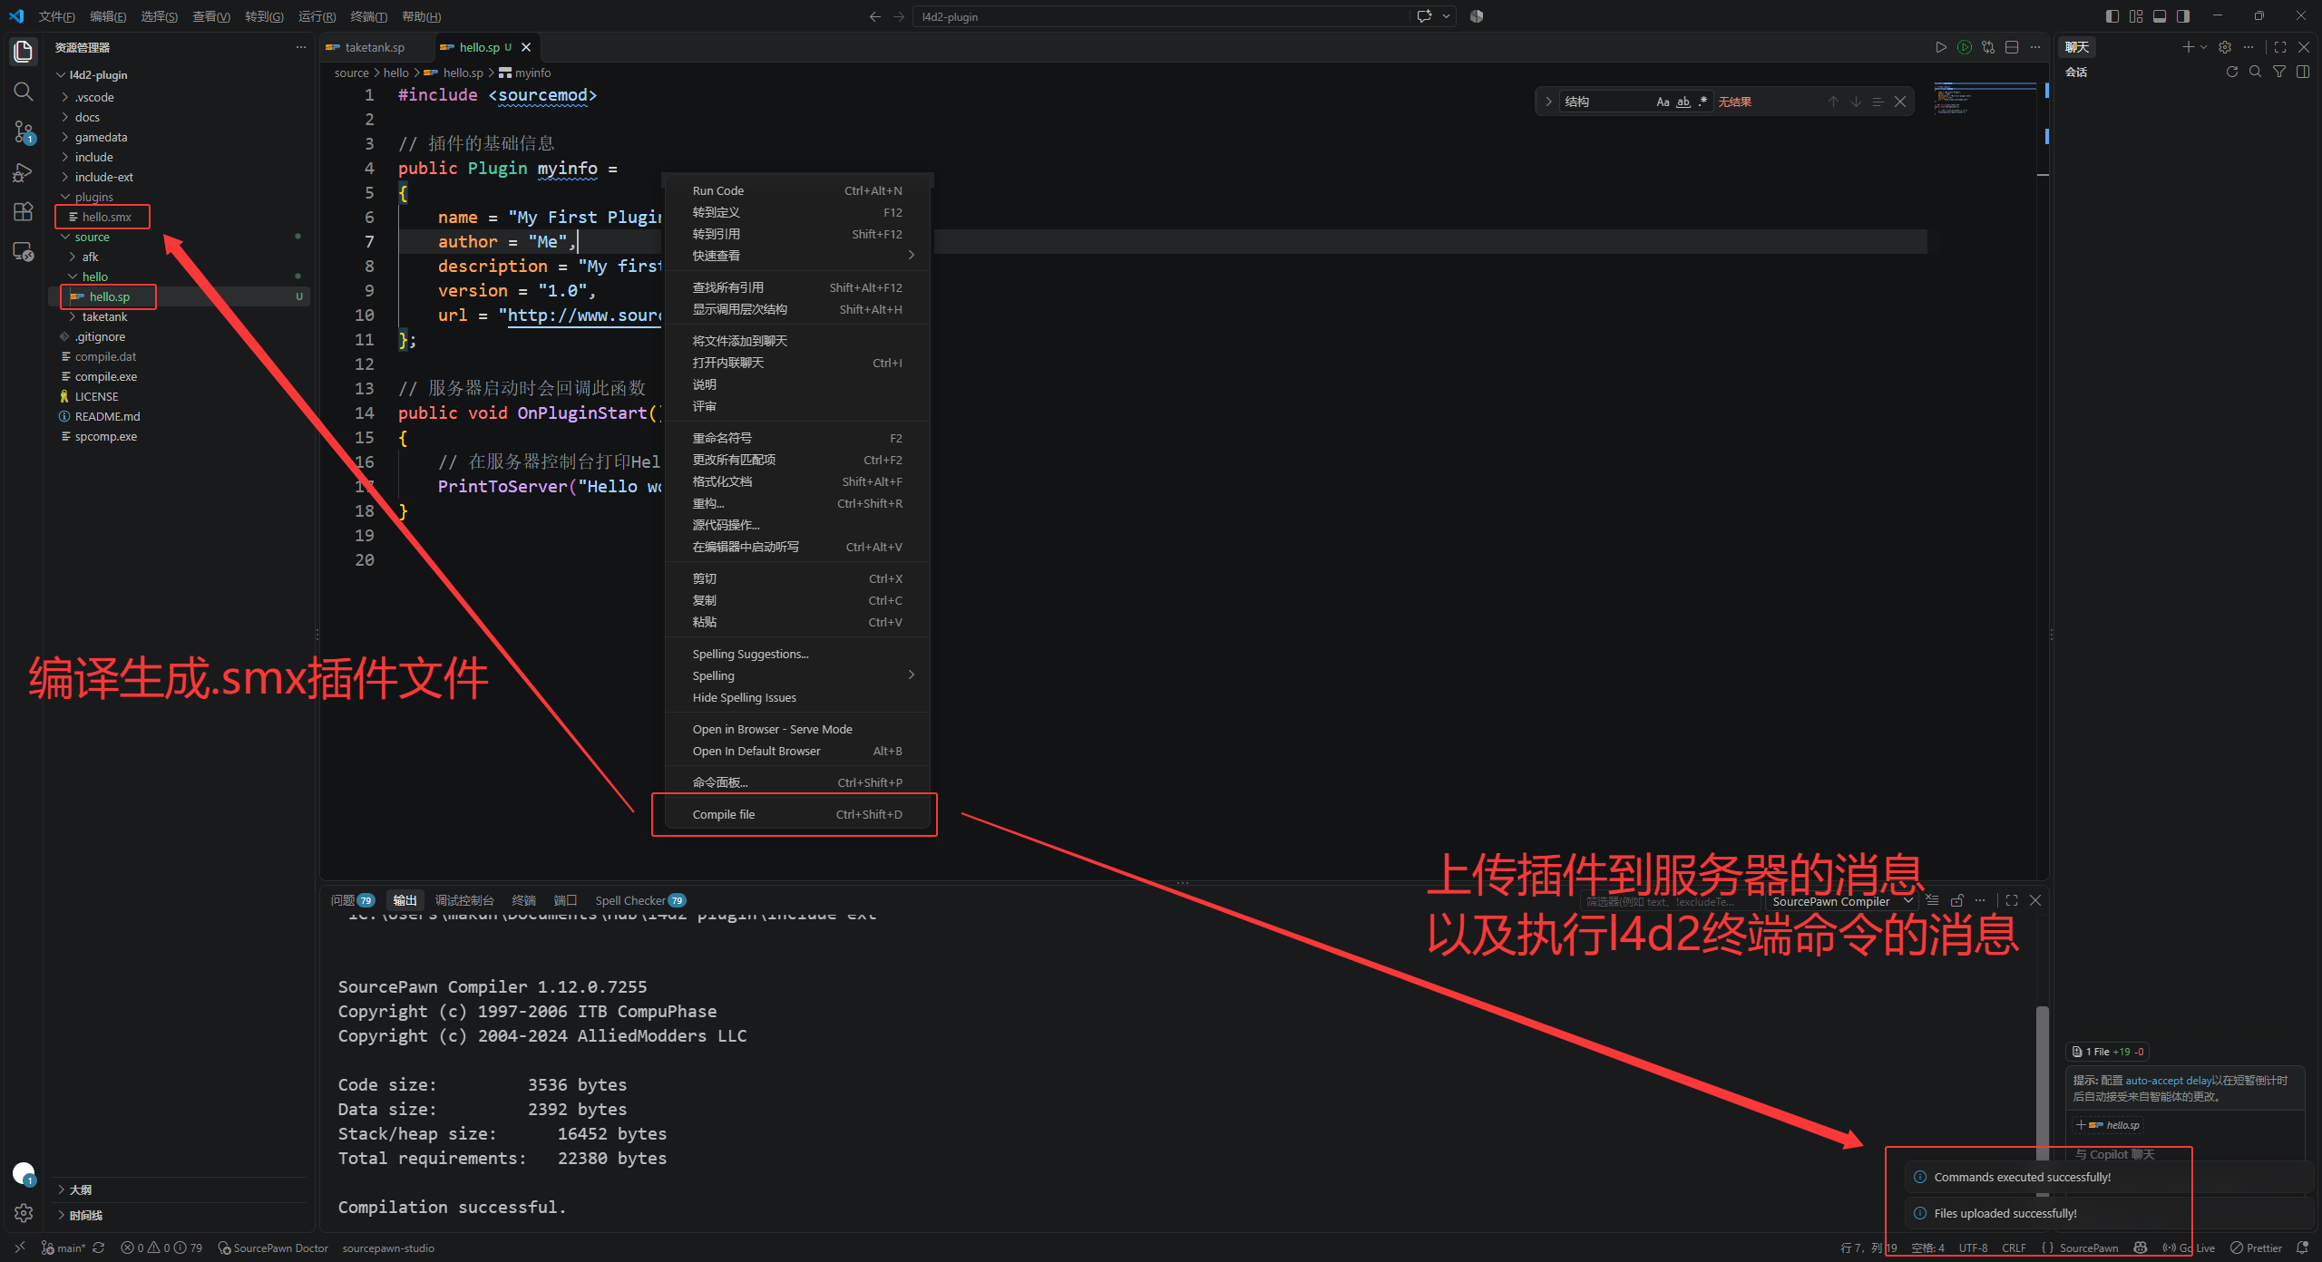The image size is (2322, 1262).
Task: Click the split editor layout icon
Action: pos(2011,47)
